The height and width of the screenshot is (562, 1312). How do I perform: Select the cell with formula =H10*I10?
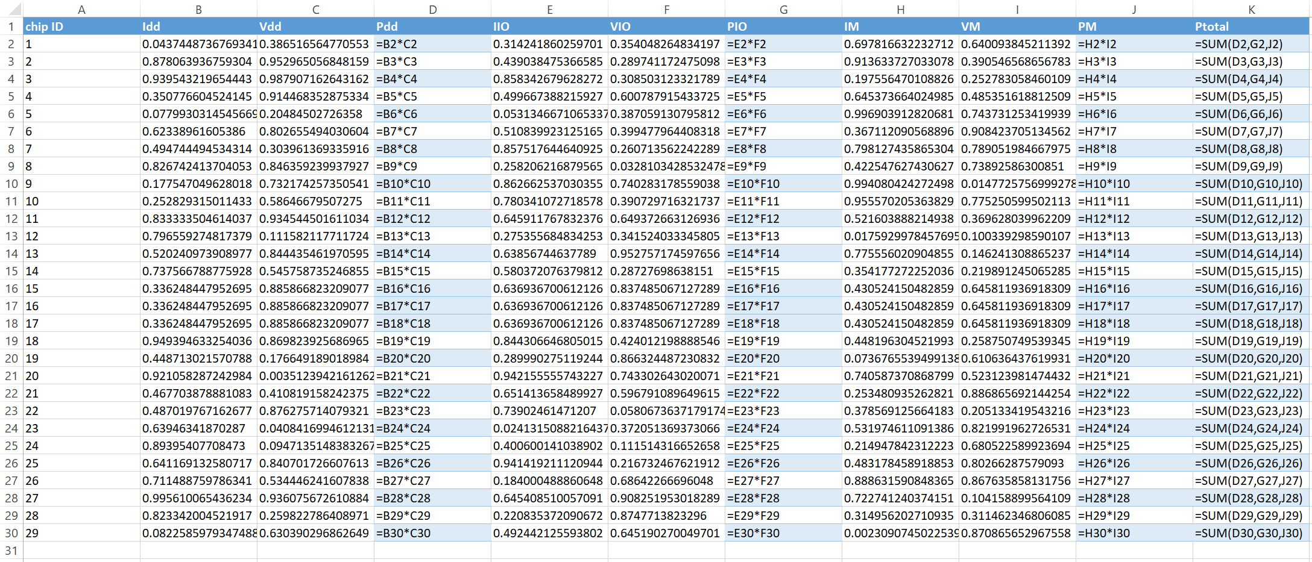coord(1134,184)
